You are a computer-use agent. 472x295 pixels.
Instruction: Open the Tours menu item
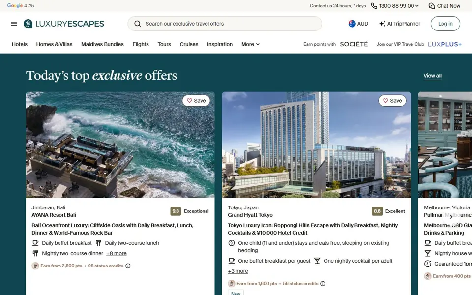point(164,44)
